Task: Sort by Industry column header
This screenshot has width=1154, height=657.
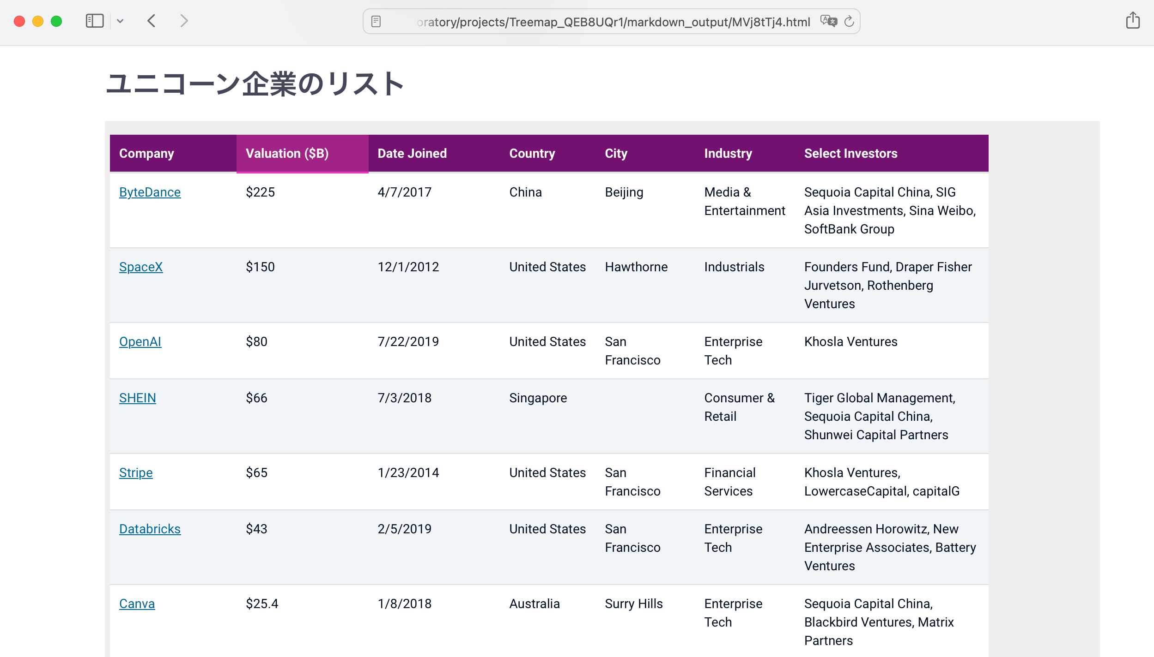Action: point(745,154)
